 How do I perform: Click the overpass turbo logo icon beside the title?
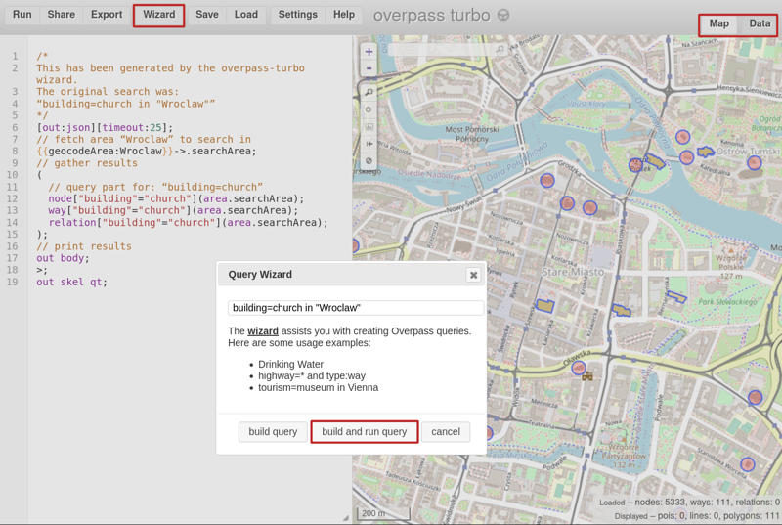pyautogui.click(x=503, y=15)
